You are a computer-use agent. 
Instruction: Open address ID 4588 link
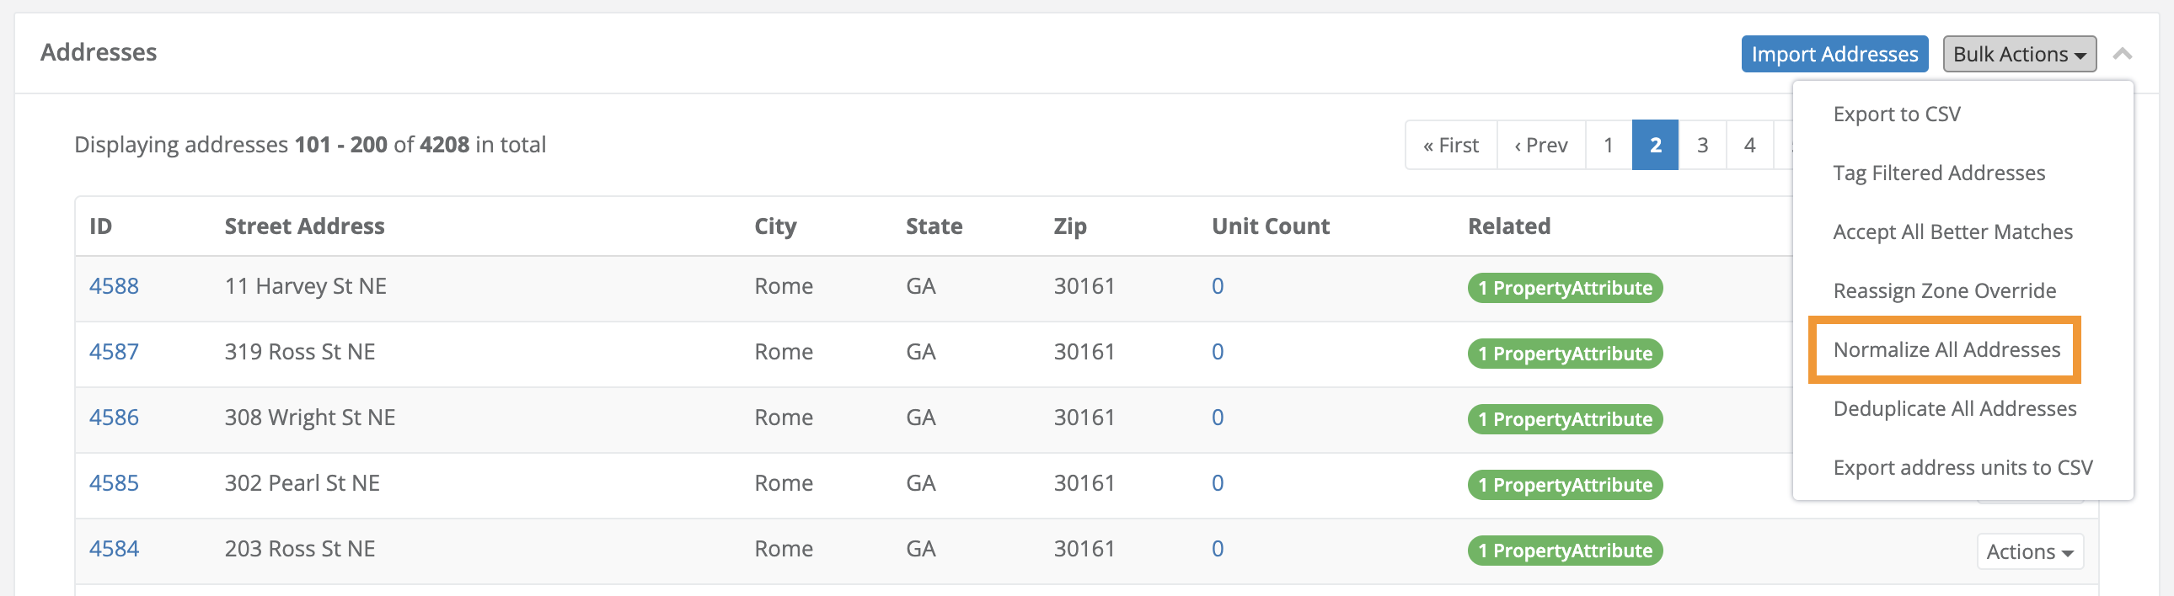(114, 285)
